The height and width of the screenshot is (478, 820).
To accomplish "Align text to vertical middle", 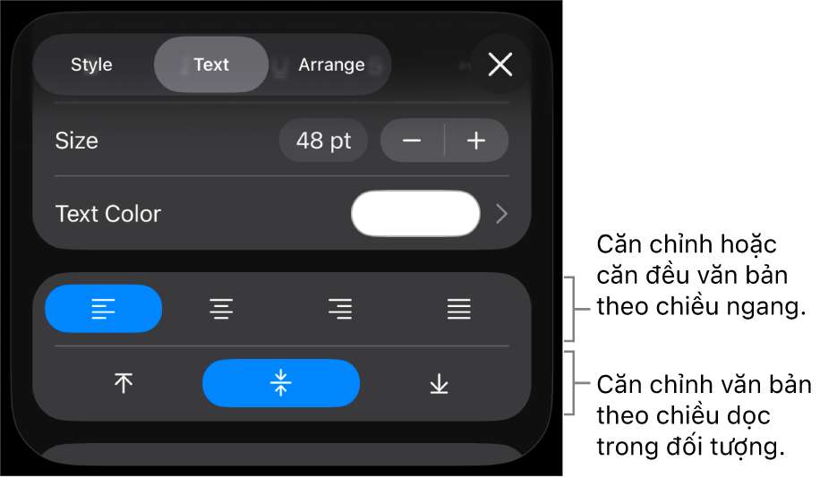I will pyautogui.click(x=281, y=383).
